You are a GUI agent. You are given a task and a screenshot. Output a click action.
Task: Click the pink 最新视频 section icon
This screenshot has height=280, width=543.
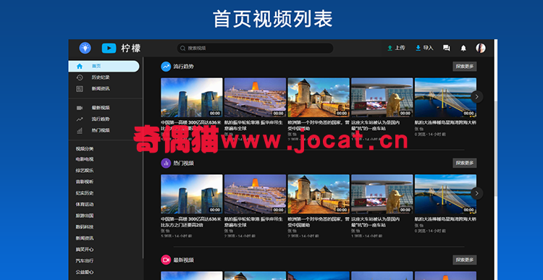[x=166, y=260]
